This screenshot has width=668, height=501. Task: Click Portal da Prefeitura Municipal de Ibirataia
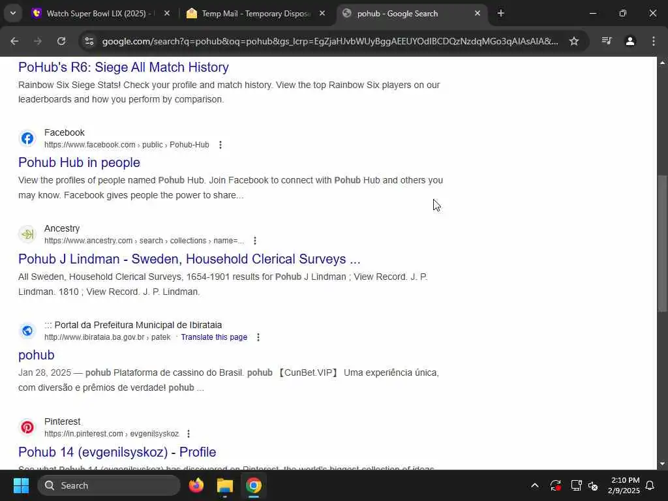133,325
